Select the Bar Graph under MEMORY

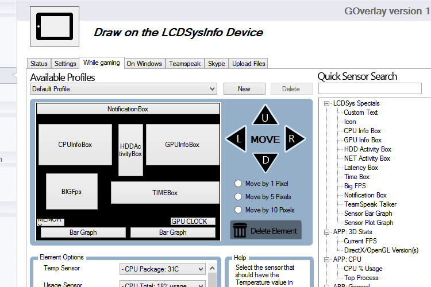pyautogui.click(x=83, y=232)
